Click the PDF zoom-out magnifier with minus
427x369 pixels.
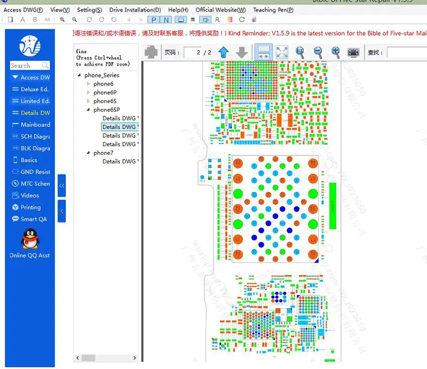click(x=318, y=52)
